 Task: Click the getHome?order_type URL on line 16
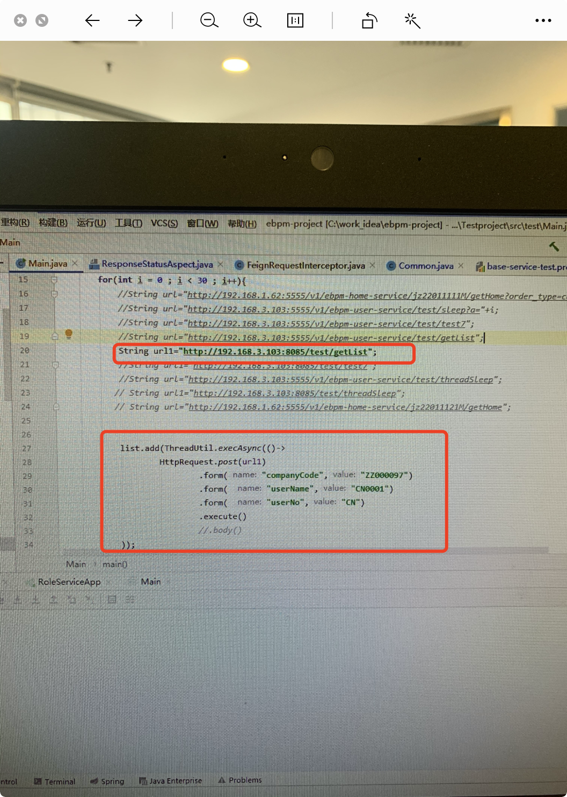(x=377, y=296)
